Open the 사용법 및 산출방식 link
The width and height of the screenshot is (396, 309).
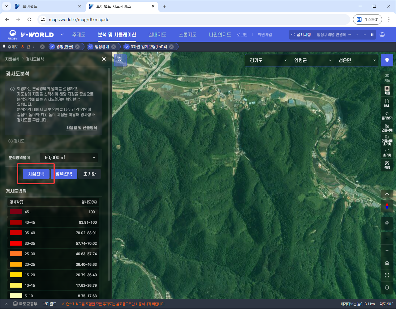(82, 128)
